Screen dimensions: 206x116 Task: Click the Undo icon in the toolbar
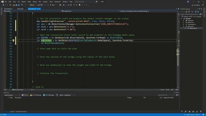pyautogui.click(x=22, y=5)
